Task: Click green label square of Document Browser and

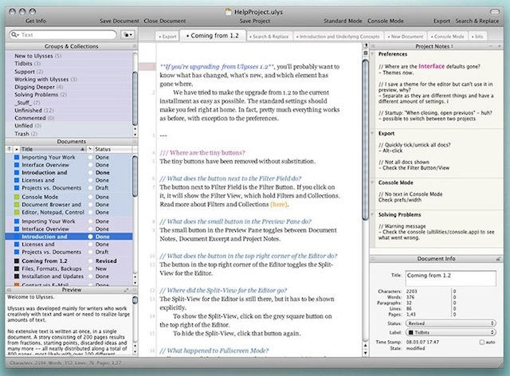Action: click(17, 205)
